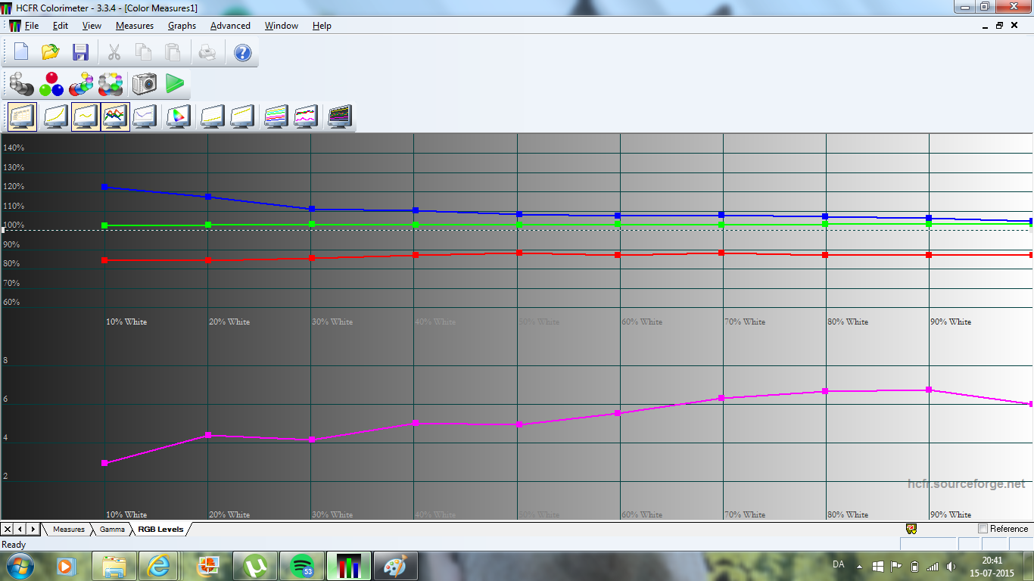Expand the Advanced menu
The image size is (1034, 581).
click(230, 26)
